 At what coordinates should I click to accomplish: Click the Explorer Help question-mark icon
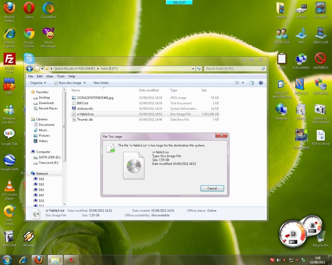tap(261, 83)
